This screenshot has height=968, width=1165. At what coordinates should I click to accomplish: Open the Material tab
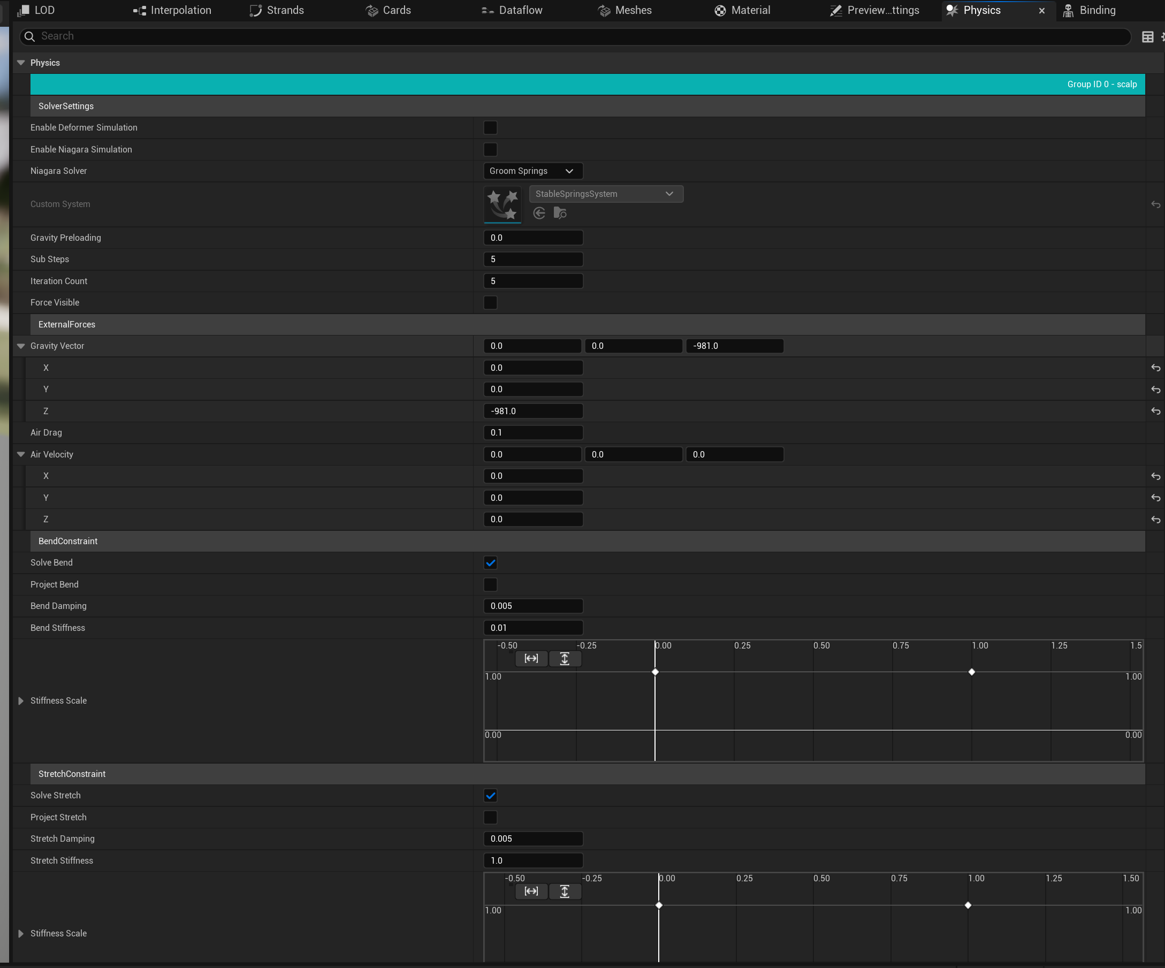(742, 10)
